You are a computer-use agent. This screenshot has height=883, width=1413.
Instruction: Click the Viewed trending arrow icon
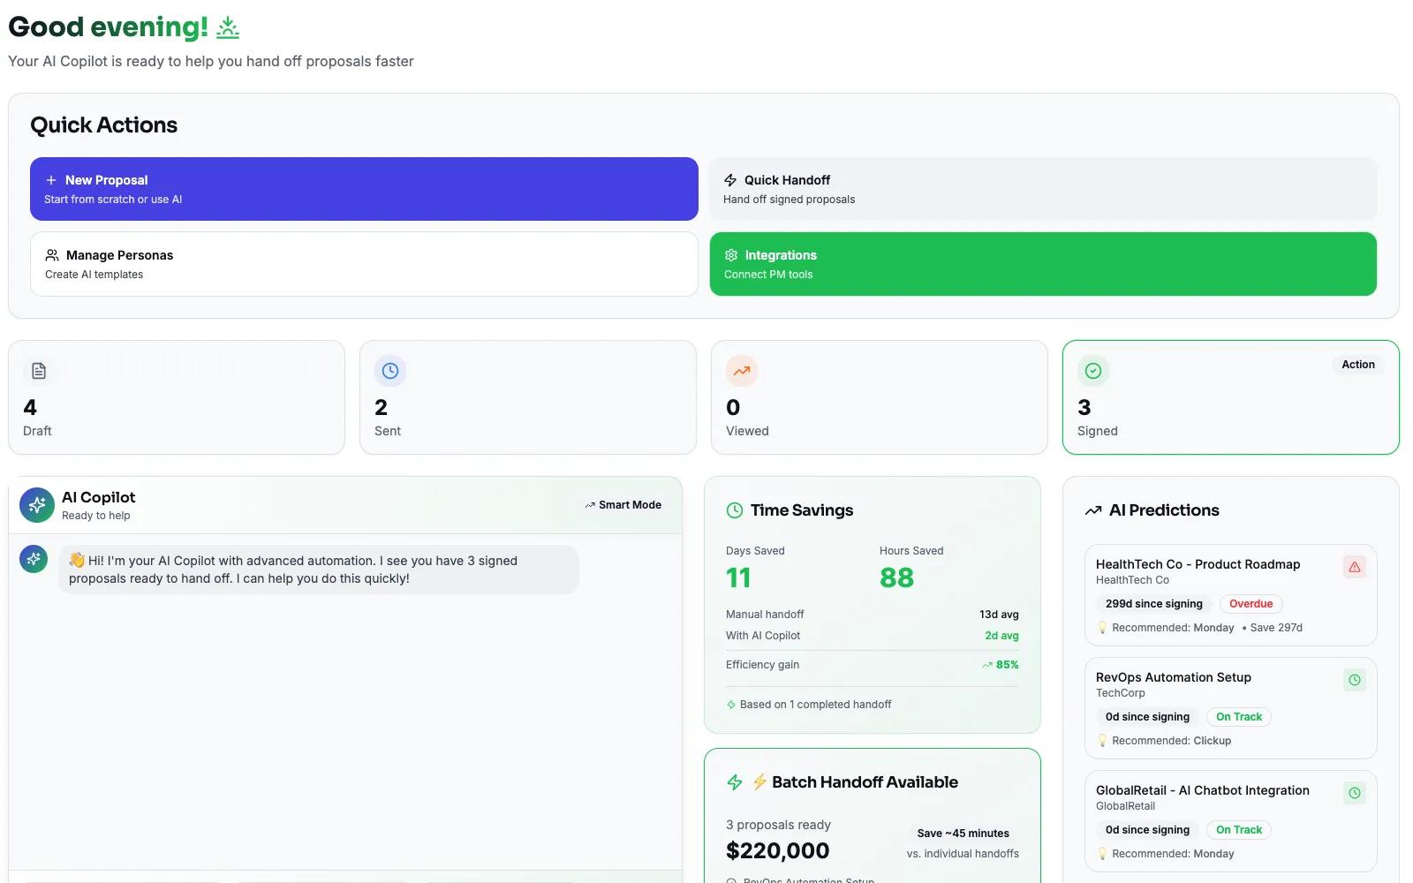[742, 371]
